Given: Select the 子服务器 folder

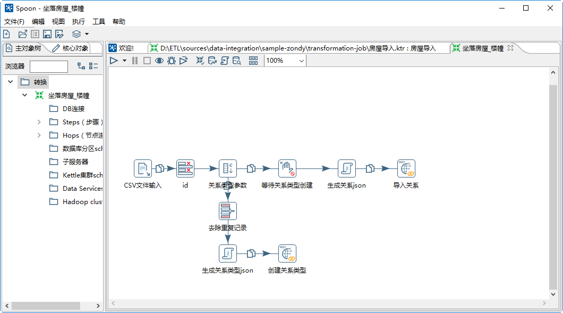Looking at the screenshot, I should 75,162.
